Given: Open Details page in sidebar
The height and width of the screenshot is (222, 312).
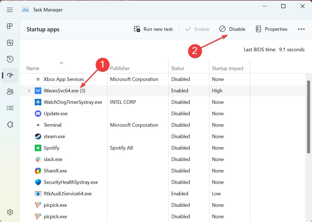Looking at the screenshot, I should 10,108.
